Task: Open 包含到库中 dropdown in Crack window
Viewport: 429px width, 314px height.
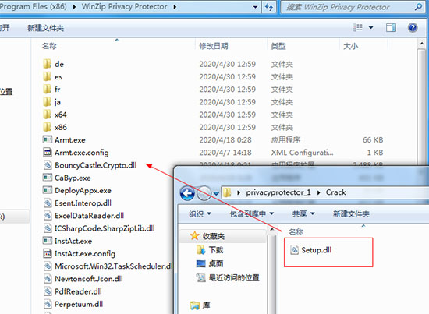Action: coord(252,213)
